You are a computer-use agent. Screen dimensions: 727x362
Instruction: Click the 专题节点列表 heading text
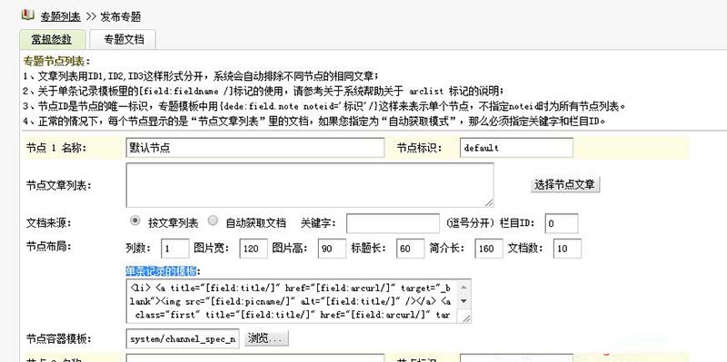[x=57, y=62]
